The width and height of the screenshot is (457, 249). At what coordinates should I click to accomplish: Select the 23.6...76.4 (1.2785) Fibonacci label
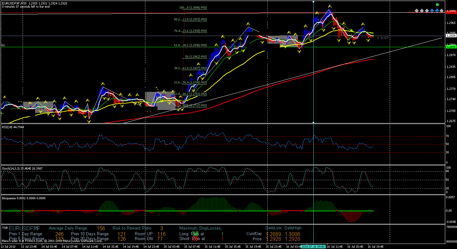pyautogui.click(x=191, y=83)
